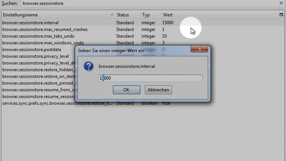Screen dimensions: 286x161
Task: Close the integer-Wert dialog with red X
Action: tap(199, 49)
